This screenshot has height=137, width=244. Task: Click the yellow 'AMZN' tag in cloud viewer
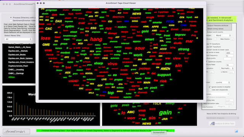(x=165, y=68)
